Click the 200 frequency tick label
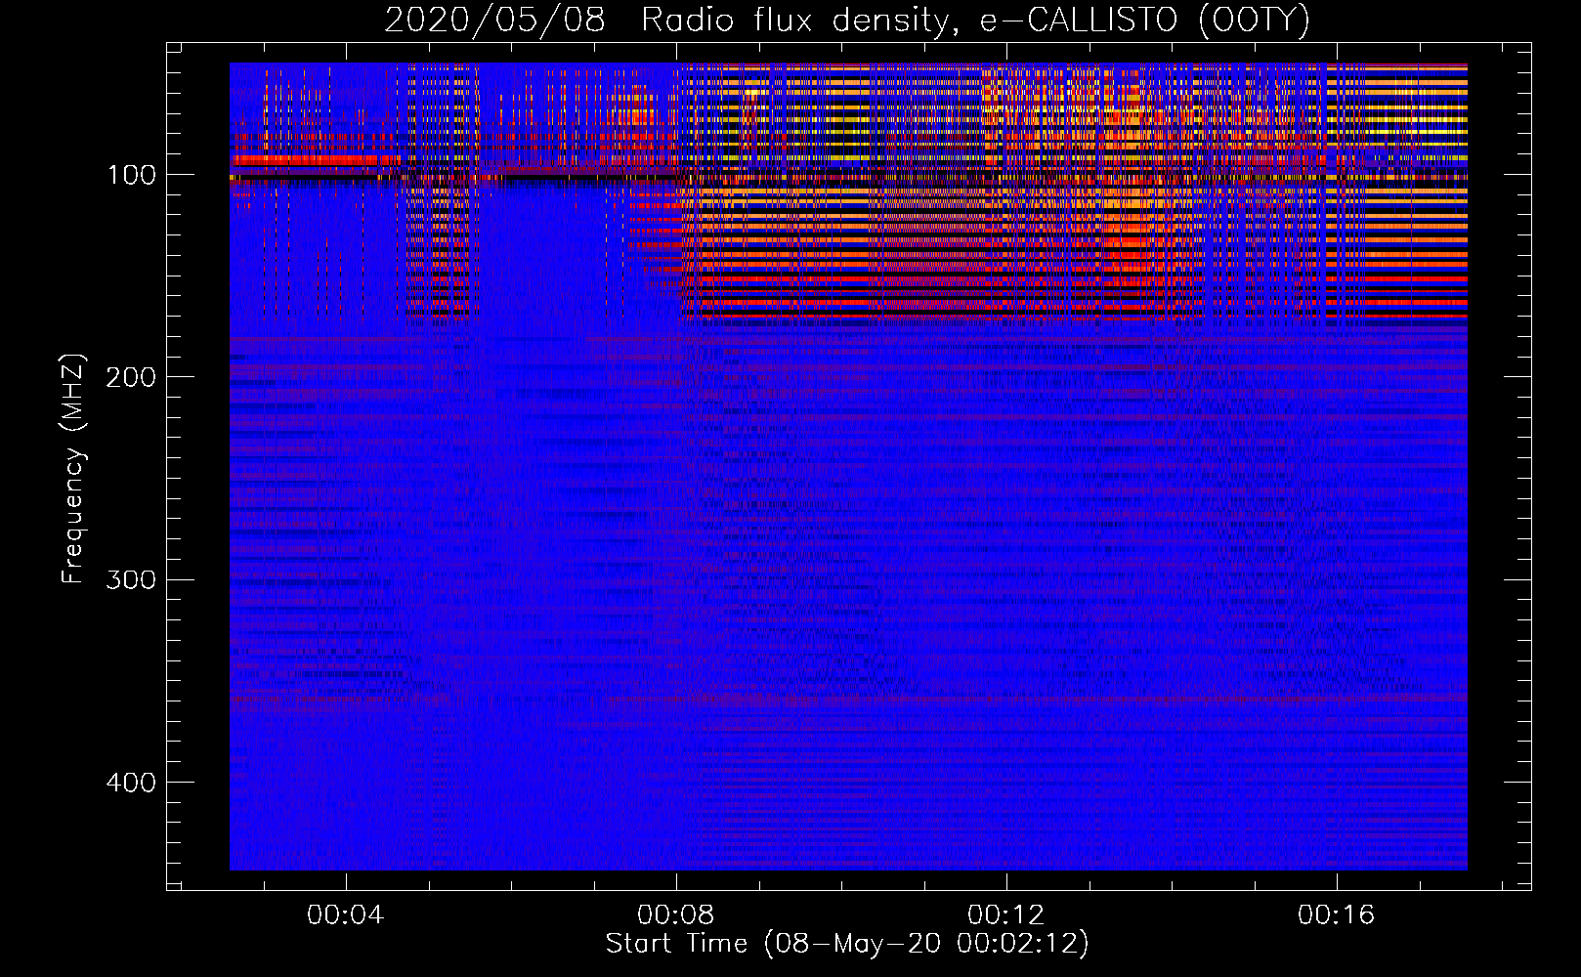Viewport: 1581px width, 977px height. pyautogui.click(x=131, y=377)
